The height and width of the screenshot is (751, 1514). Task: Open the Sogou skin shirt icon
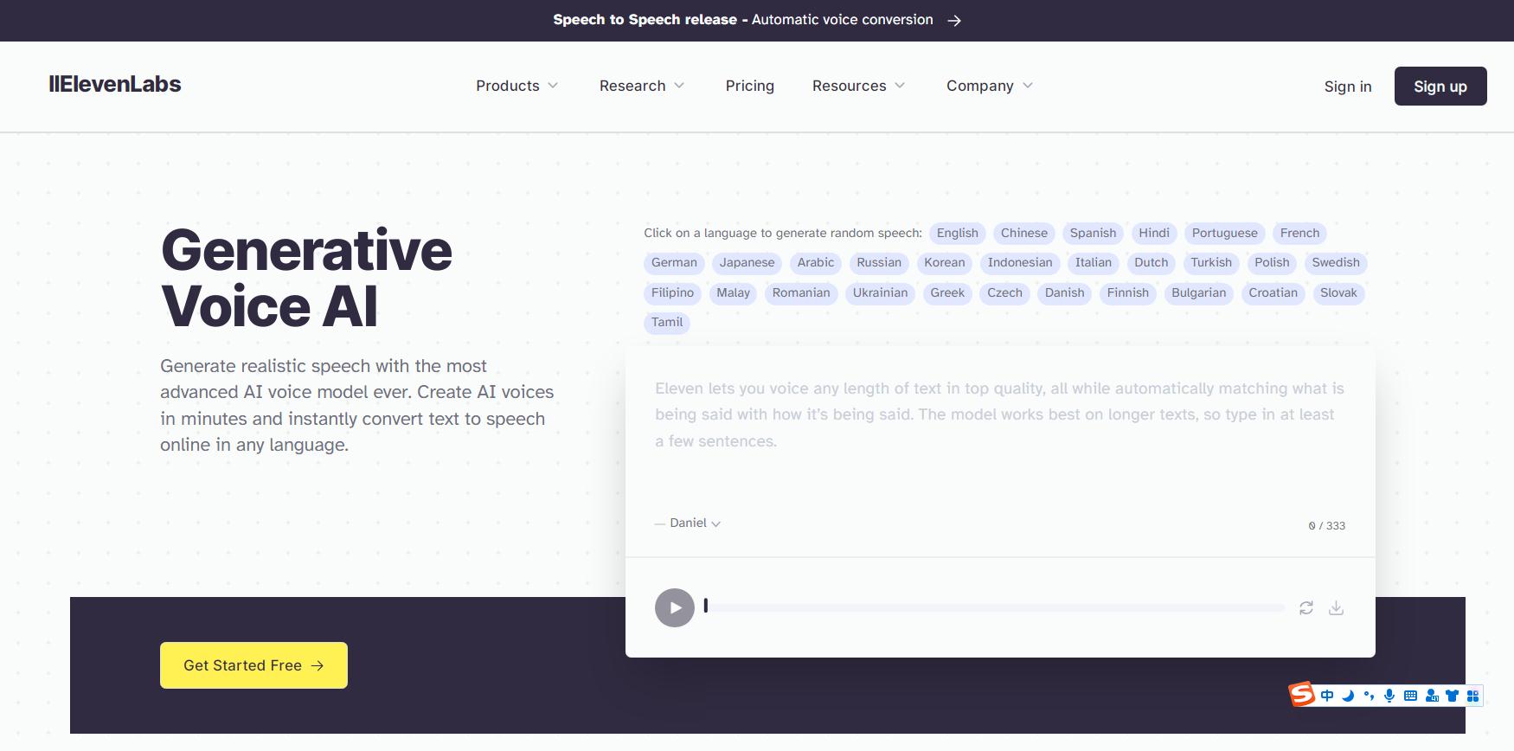(1453, 696)
